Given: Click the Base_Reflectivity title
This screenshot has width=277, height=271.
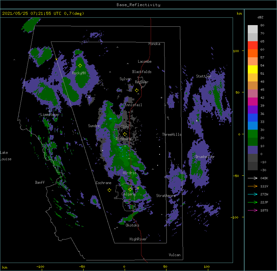Looking at the screenshot, I should click(x=138, y=5).
